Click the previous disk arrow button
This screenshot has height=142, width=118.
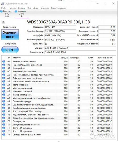tap(3, 22)
